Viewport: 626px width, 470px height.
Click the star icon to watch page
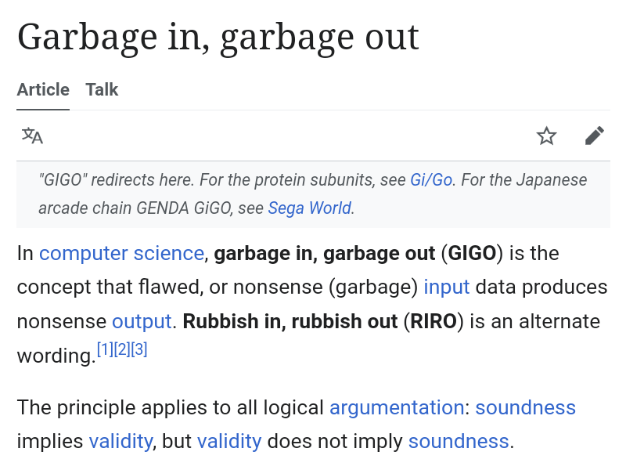546,136
